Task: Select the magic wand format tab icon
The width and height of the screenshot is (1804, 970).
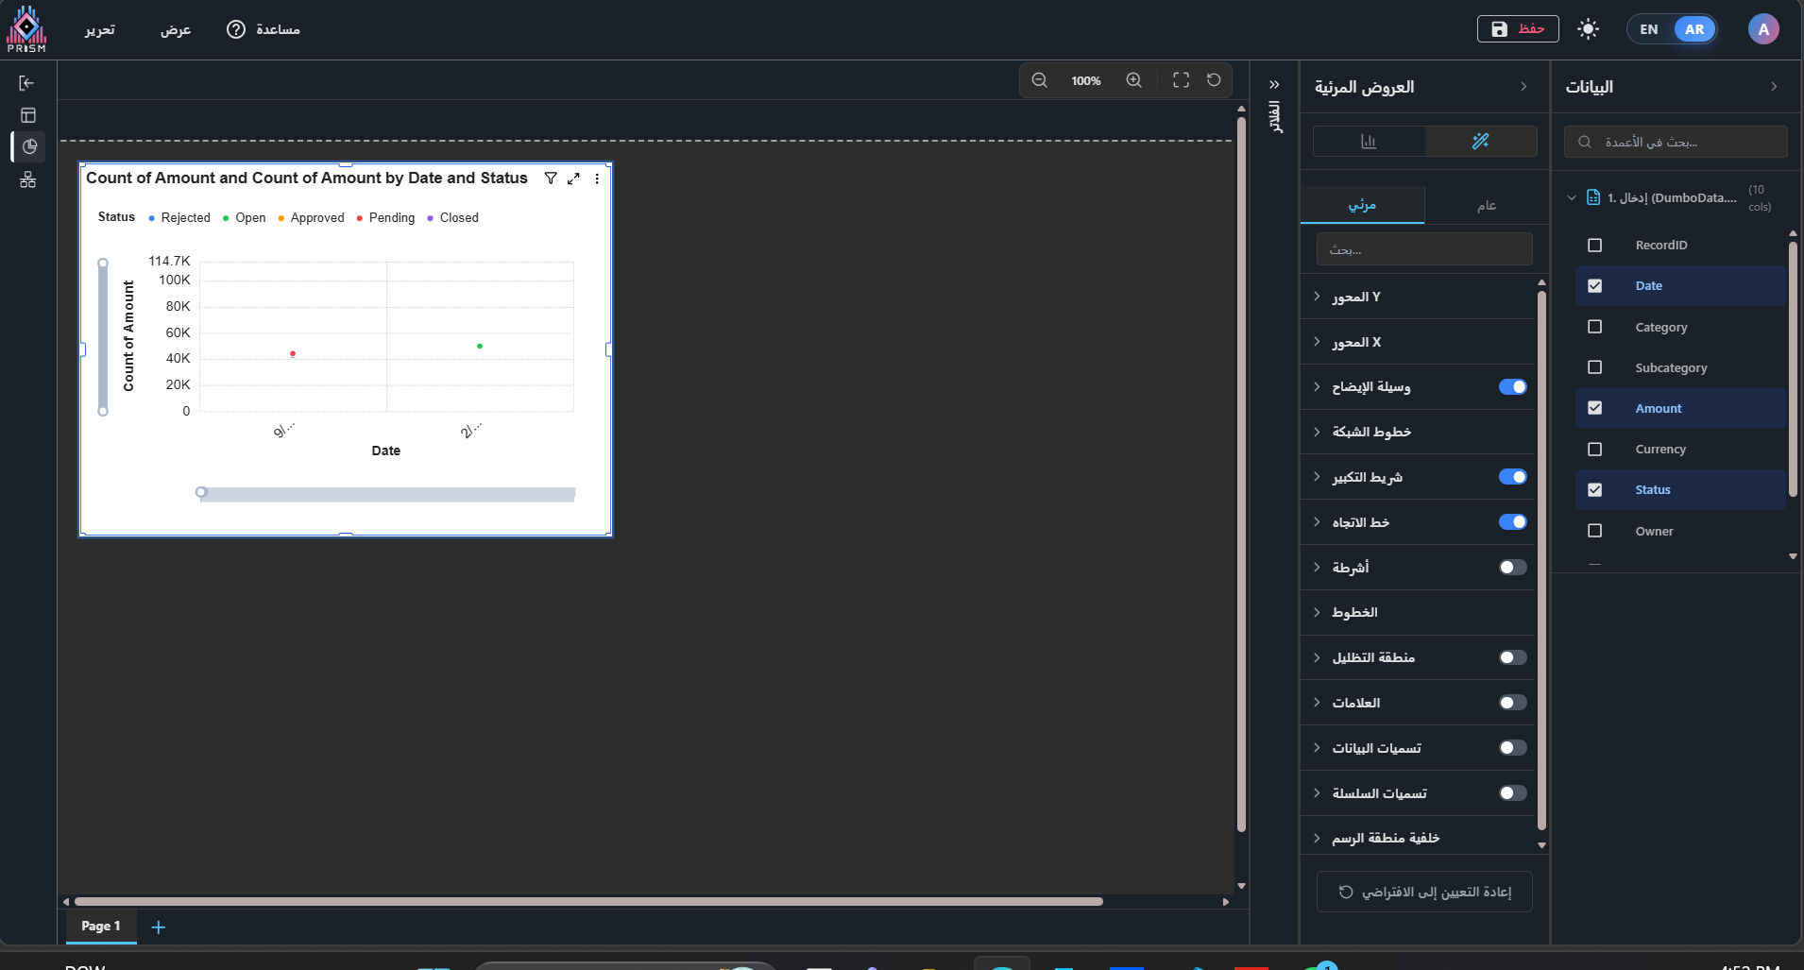Action: click(1480, 142)
